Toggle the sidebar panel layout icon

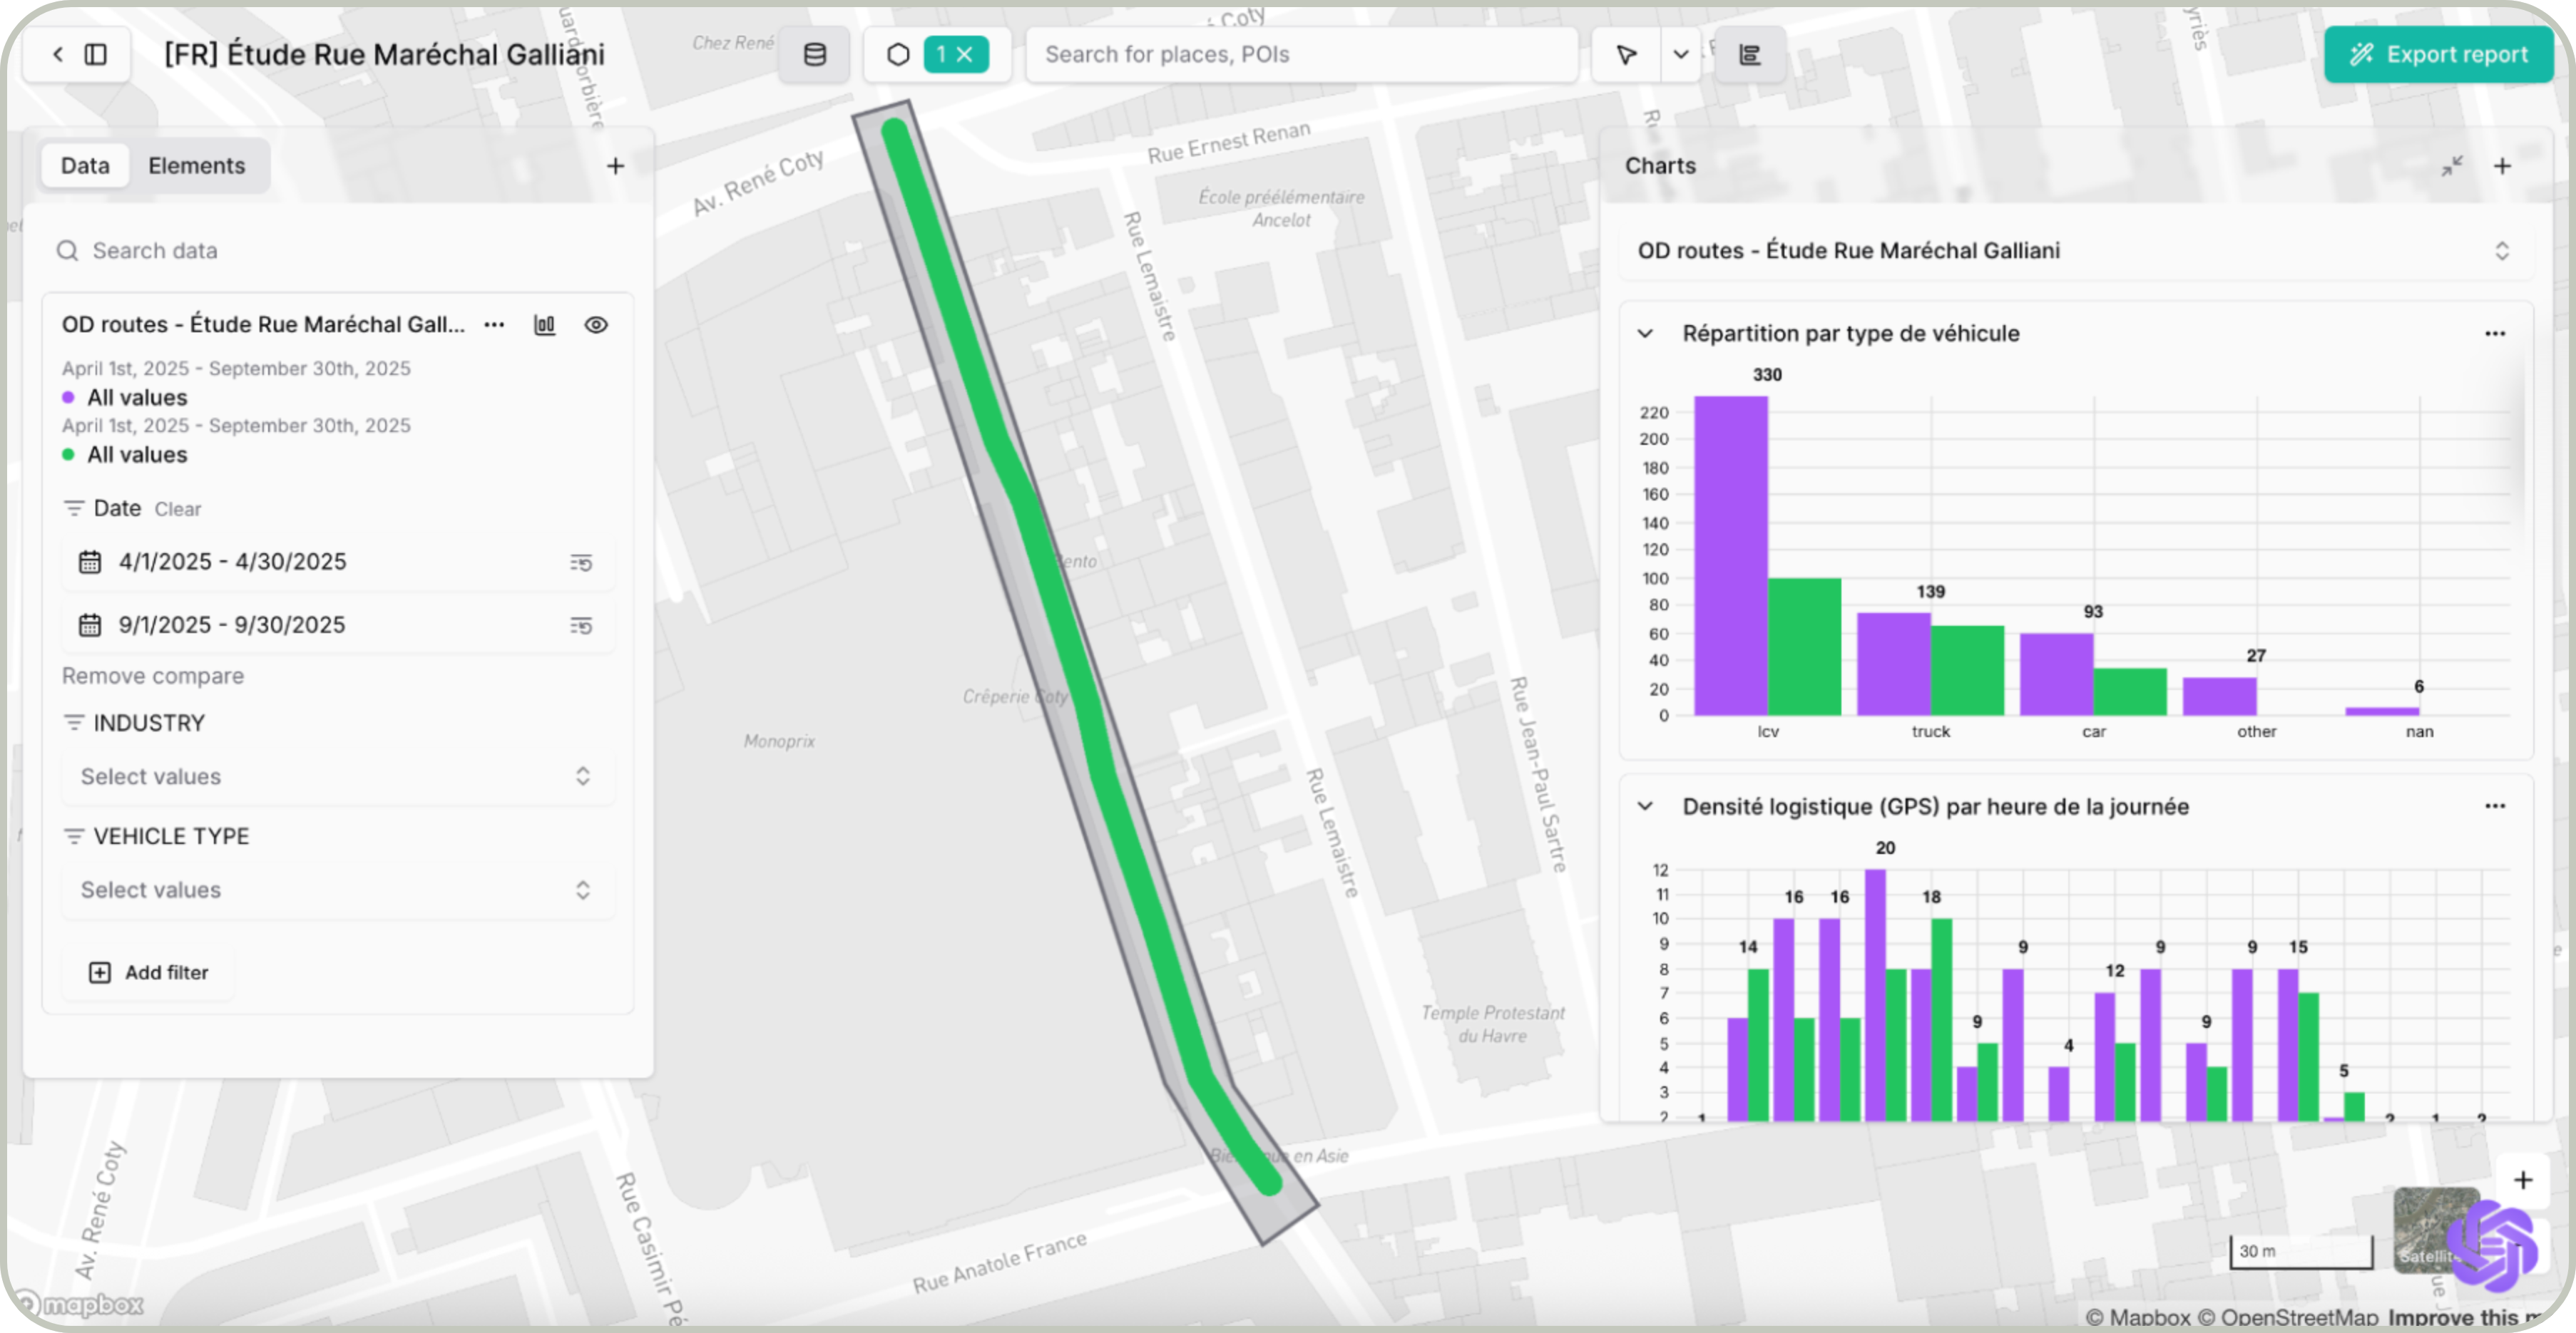pyautogui.click(x=96, y=55)
